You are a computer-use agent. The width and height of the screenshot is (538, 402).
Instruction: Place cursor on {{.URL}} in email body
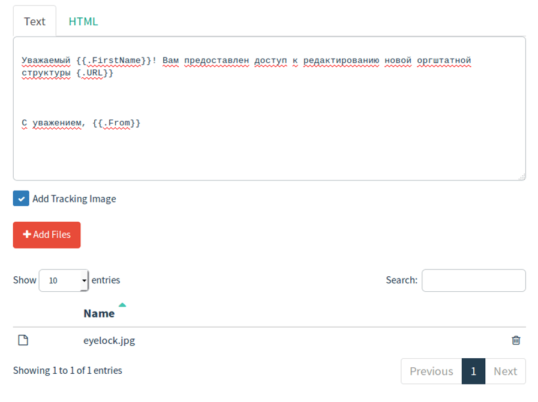click(95, 73)
